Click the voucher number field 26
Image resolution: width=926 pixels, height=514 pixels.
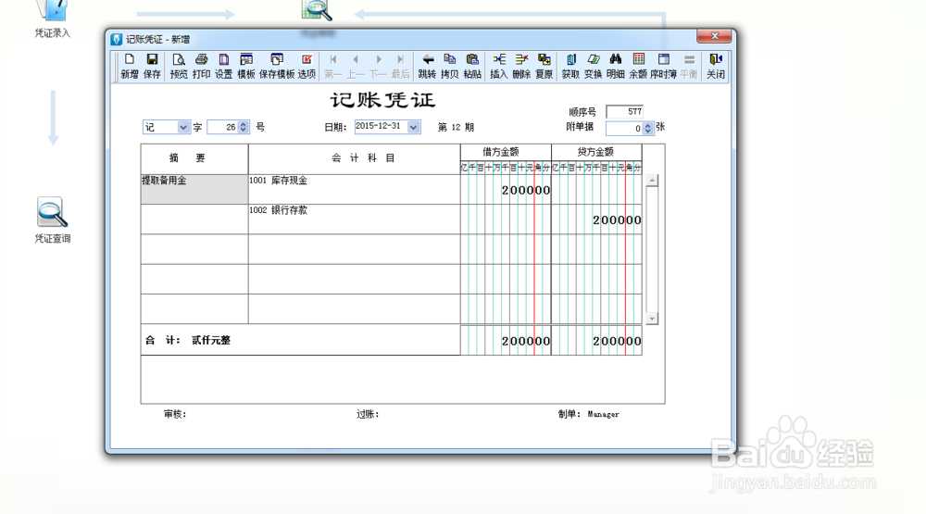pos(223,127)
